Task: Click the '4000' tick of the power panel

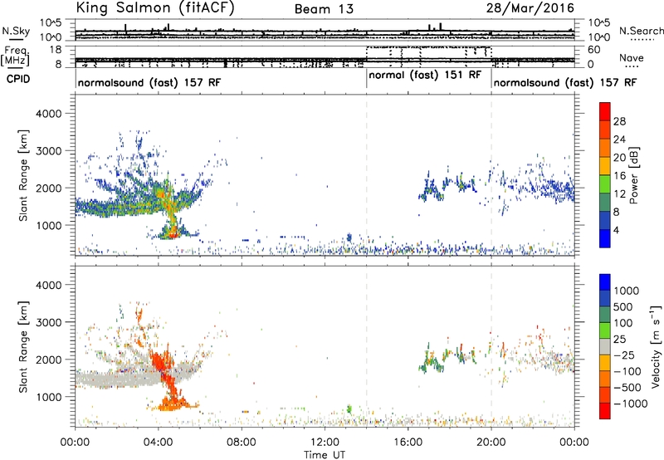Action: click(49, 114)
